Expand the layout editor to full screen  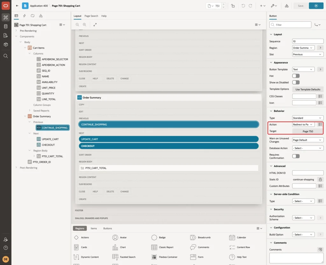coord(95,25)
